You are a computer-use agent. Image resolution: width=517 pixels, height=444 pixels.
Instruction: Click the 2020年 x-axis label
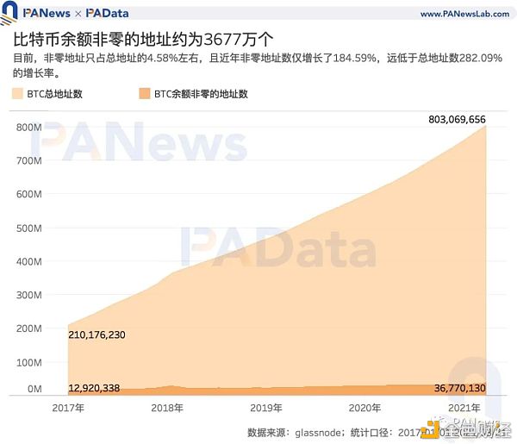pos(364,408)
